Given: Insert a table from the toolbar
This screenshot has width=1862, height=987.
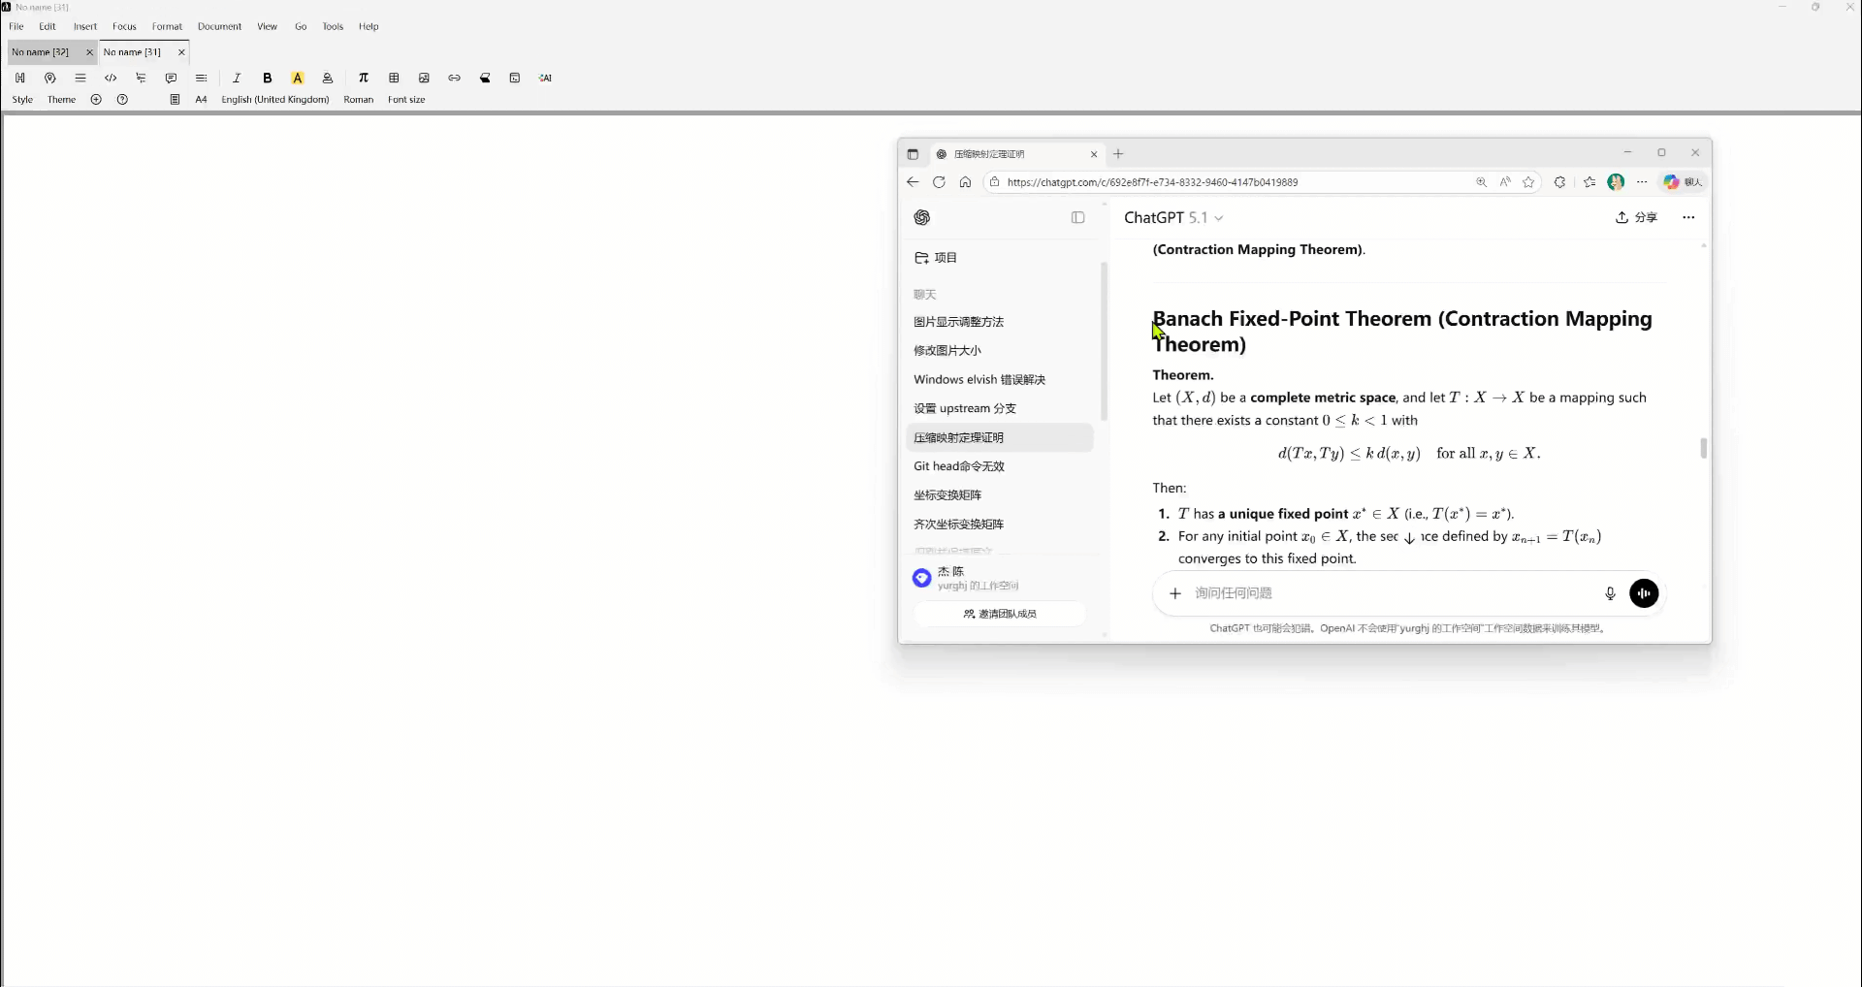Looking at the screenshot, I should (394, 79).
